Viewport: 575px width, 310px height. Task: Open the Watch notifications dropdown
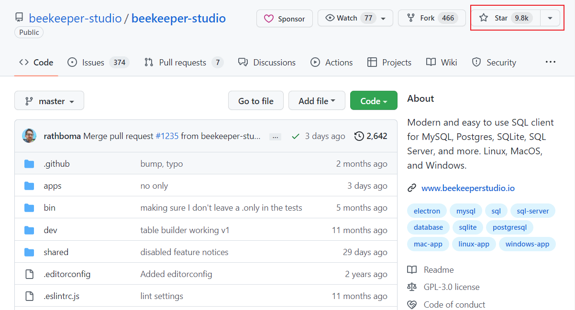355,18
